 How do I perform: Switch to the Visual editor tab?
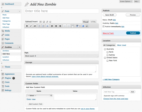coord(86,22)
